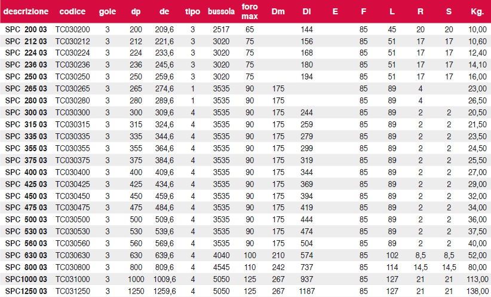Click the 'Dm' column header
The width and height of the screenshot is (491, 297).
[278, 11]
